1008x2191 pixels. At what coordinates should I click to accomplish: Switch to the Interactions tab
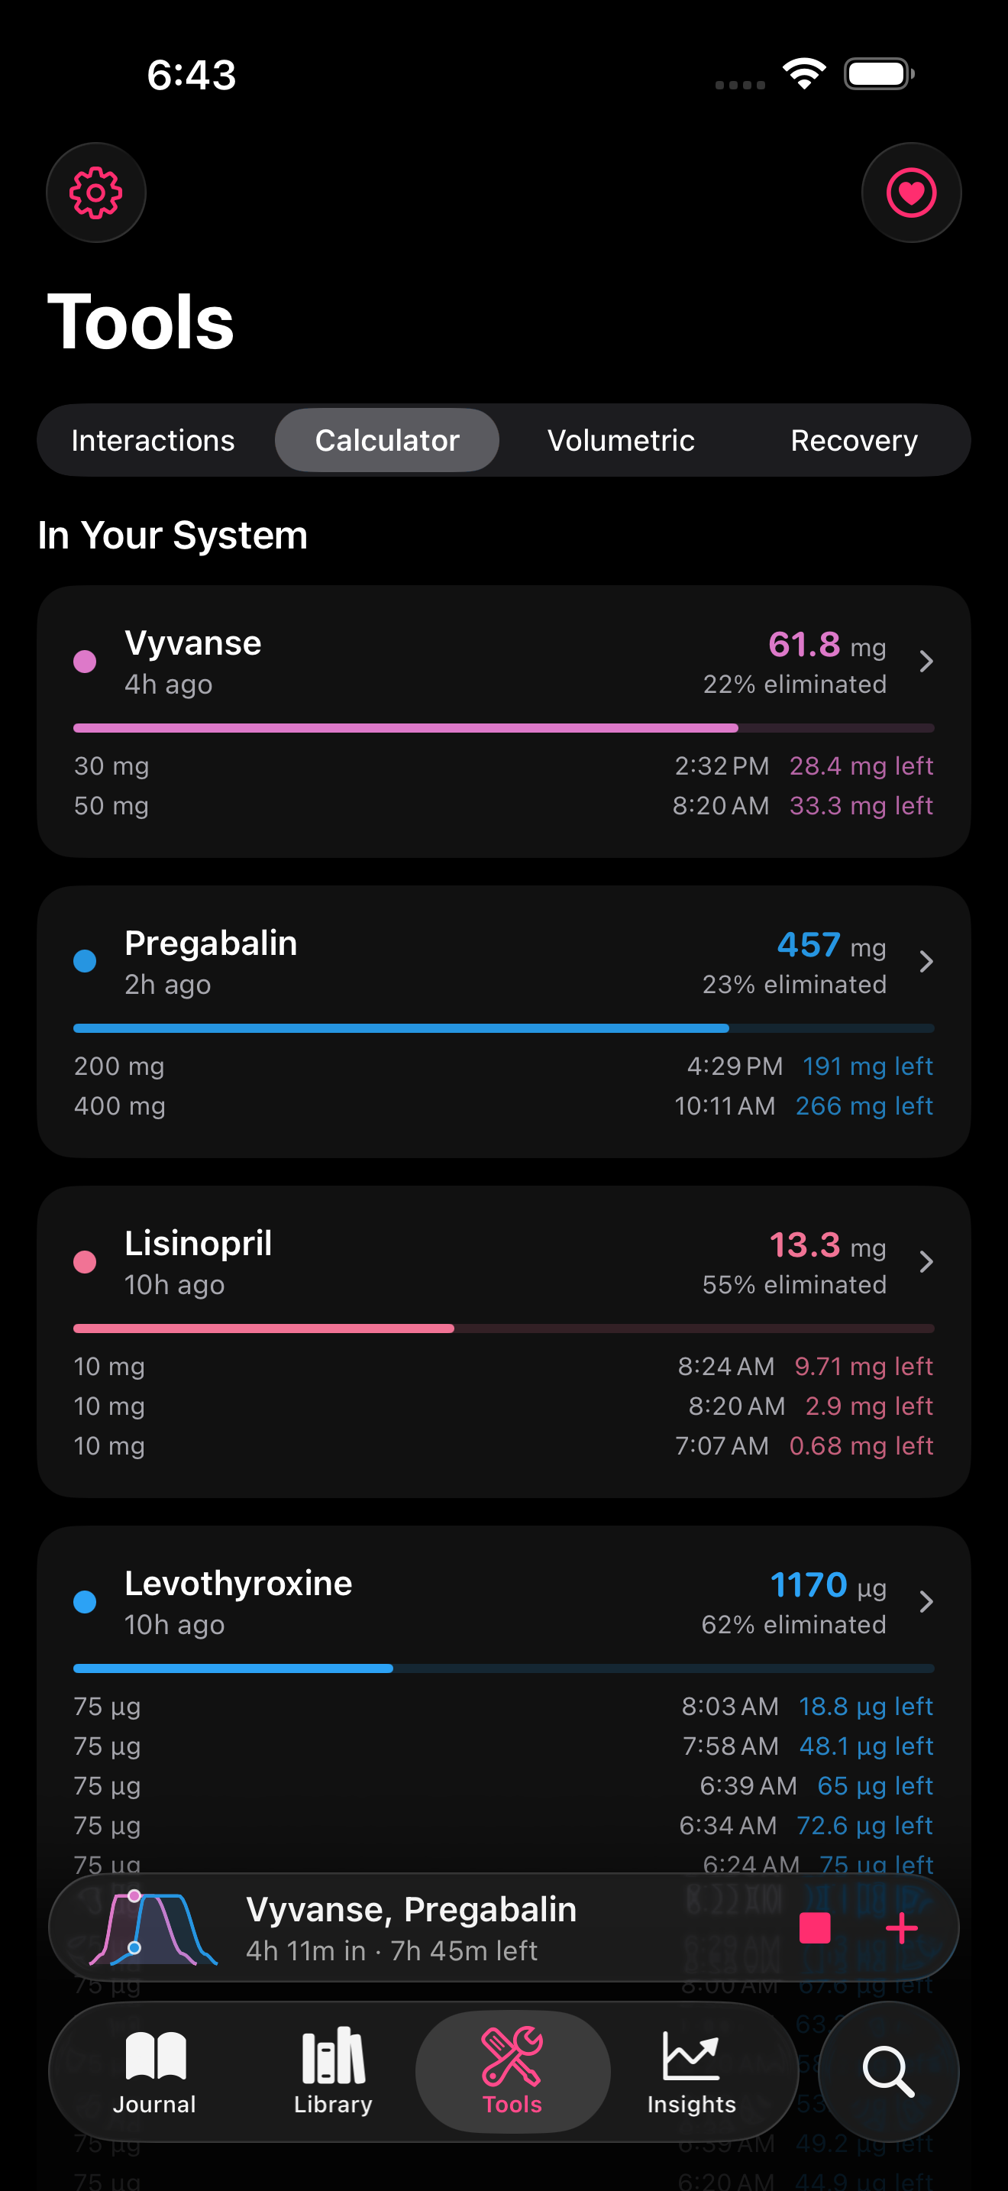pos(153,441)
